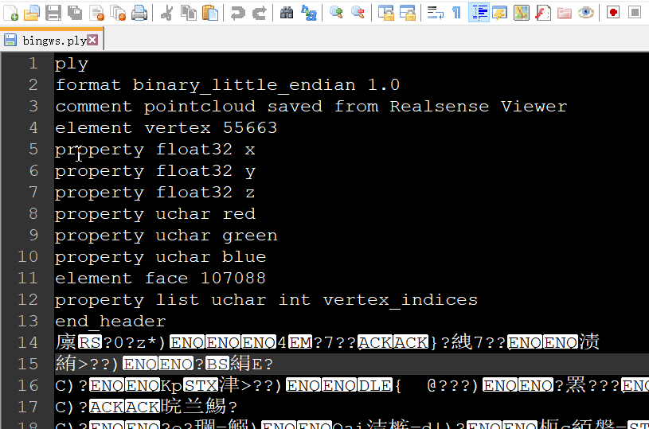This screenshot has width=649, height=429.
Task: Show the Document Map panel
Action: point(522,13)
